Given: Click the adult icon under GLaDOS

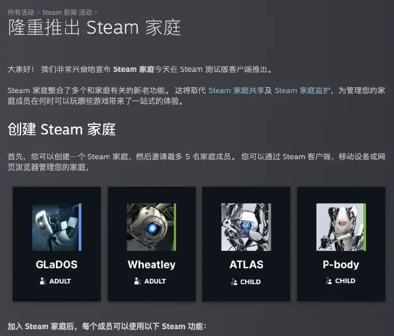Looking at the screenshot, I should (43, 281).
